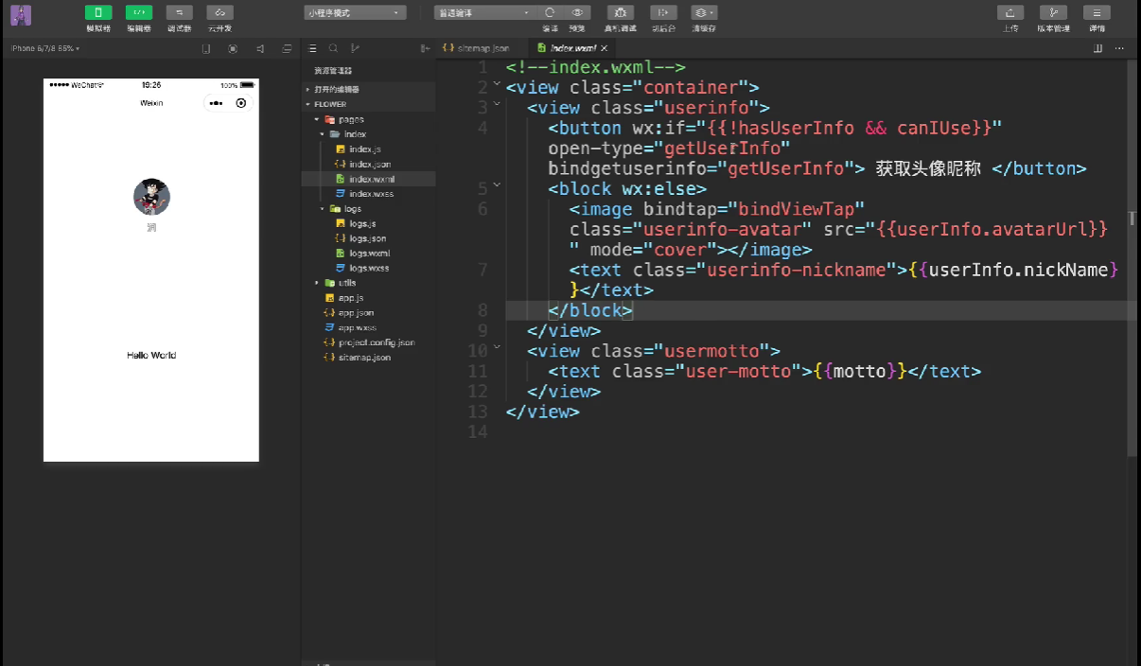
Task: Click the user avatar in simulator
Action: [151, 197]
